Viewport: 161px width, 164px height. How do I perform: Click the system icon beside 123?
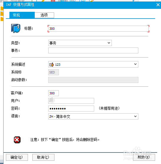point(52,65)
